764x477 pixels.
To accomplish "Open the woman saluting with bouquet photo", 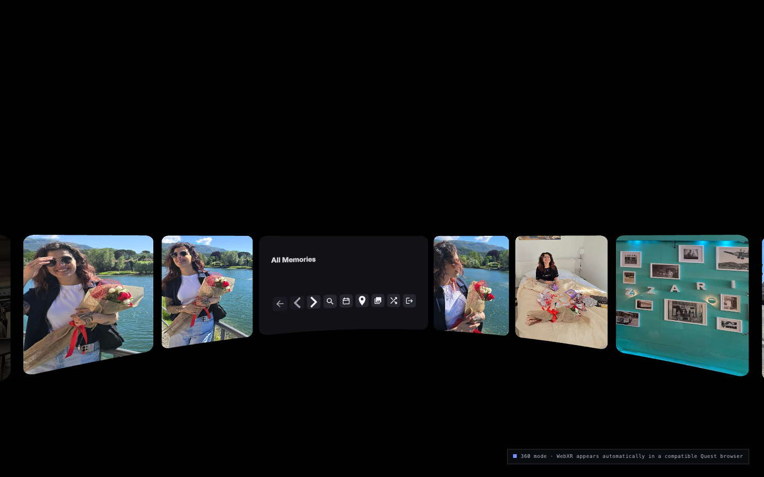I will pyautogui.click(x=88, y=304).
